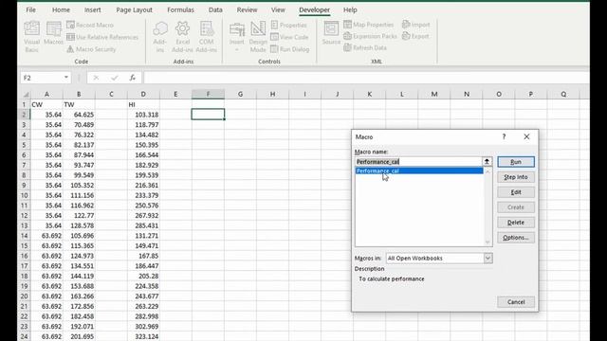Click the formula bar cancel icon
The image size is (607, 341).
click(x=96, y=78)
